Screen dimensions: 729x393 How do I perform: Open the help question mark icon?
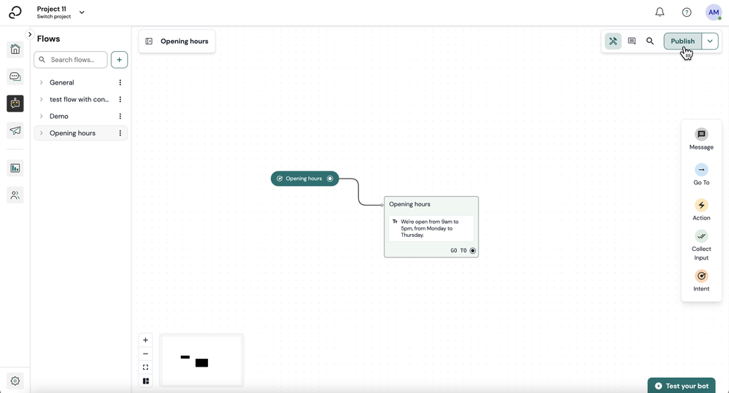[686, 12]
